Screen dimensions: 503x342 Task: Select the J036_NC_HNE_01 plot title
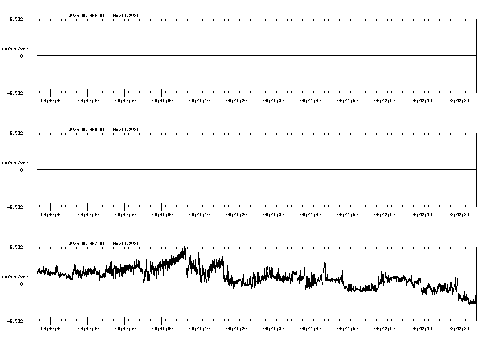(x=87, y=16)
